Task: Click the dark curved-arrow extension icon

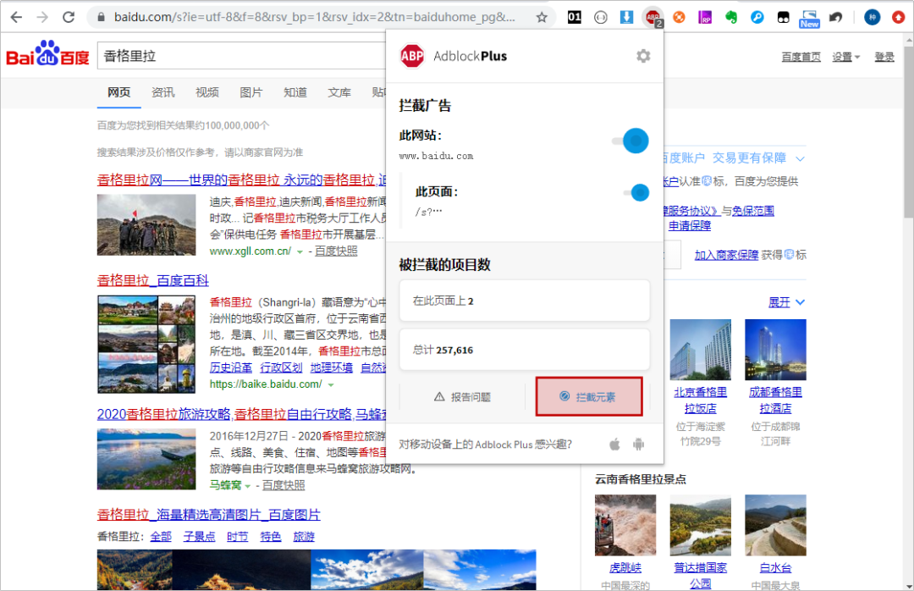Action: click(836, 17)
